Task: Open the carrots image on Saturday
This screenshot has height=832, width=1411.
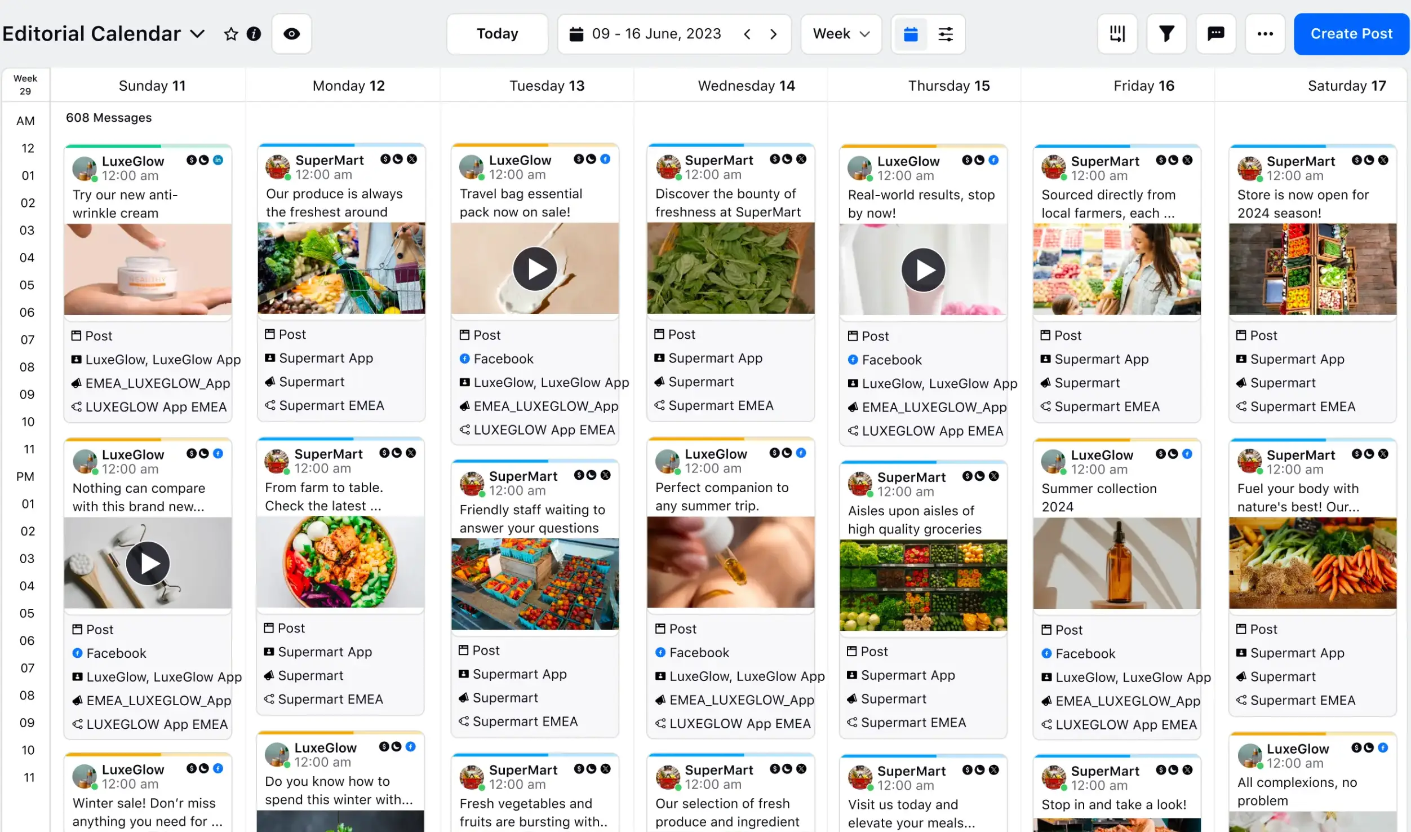Action: [x=1312, y=563]
